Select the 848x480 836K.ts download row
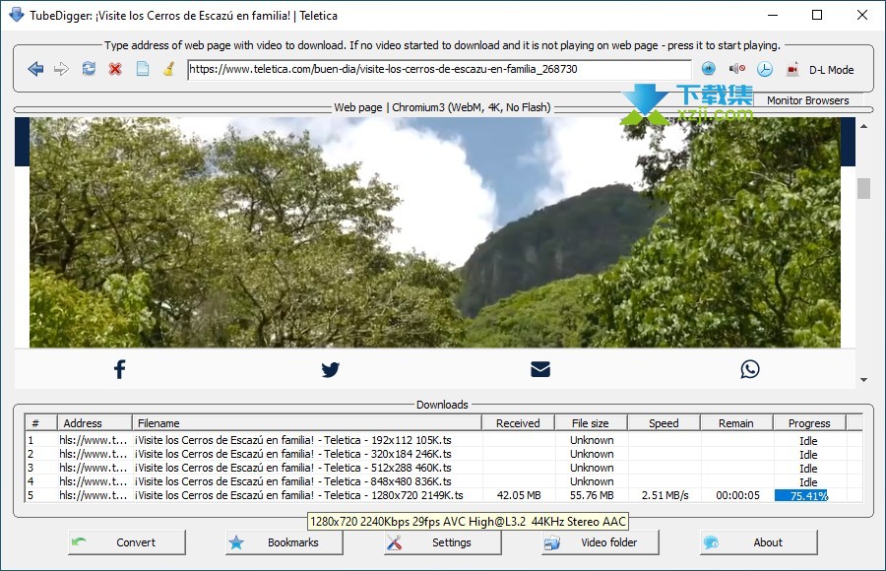The image size is (886, 571). point(444,481)
